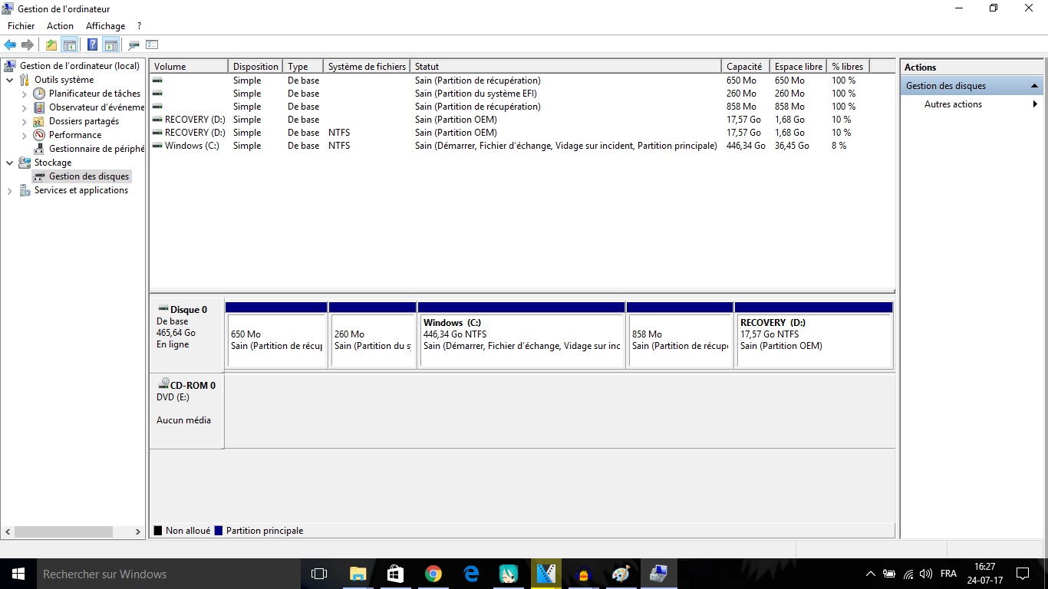Select the Windows (C:) partition block
1048x589 pixels.
point(522,335)
